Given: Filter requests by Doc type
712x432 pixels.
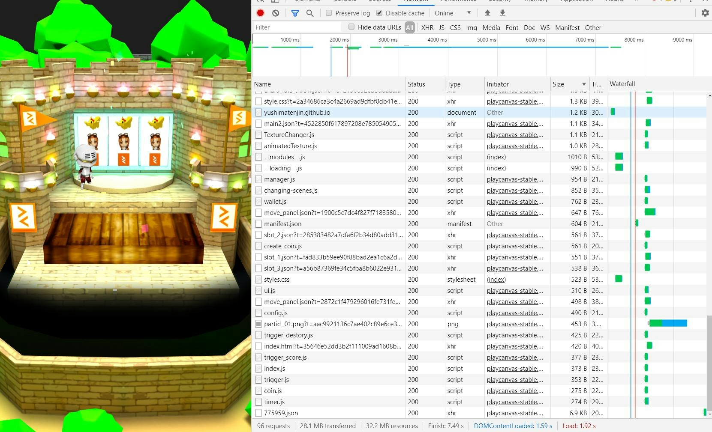Looking at the screenshot, I should tap(529, 27).
